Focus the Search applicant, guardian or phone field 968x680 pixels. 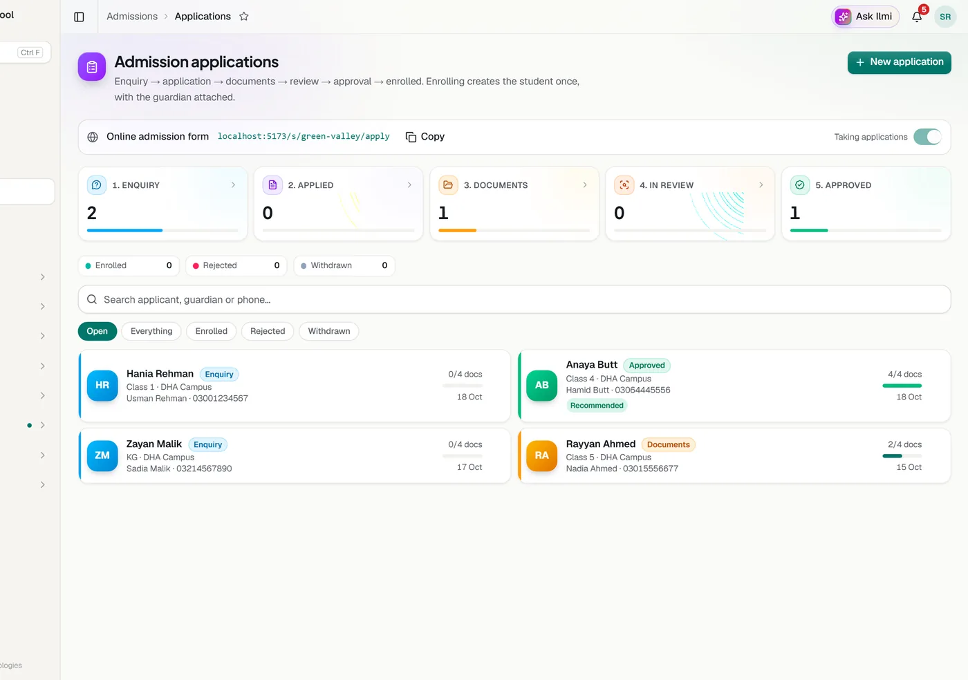514,299
